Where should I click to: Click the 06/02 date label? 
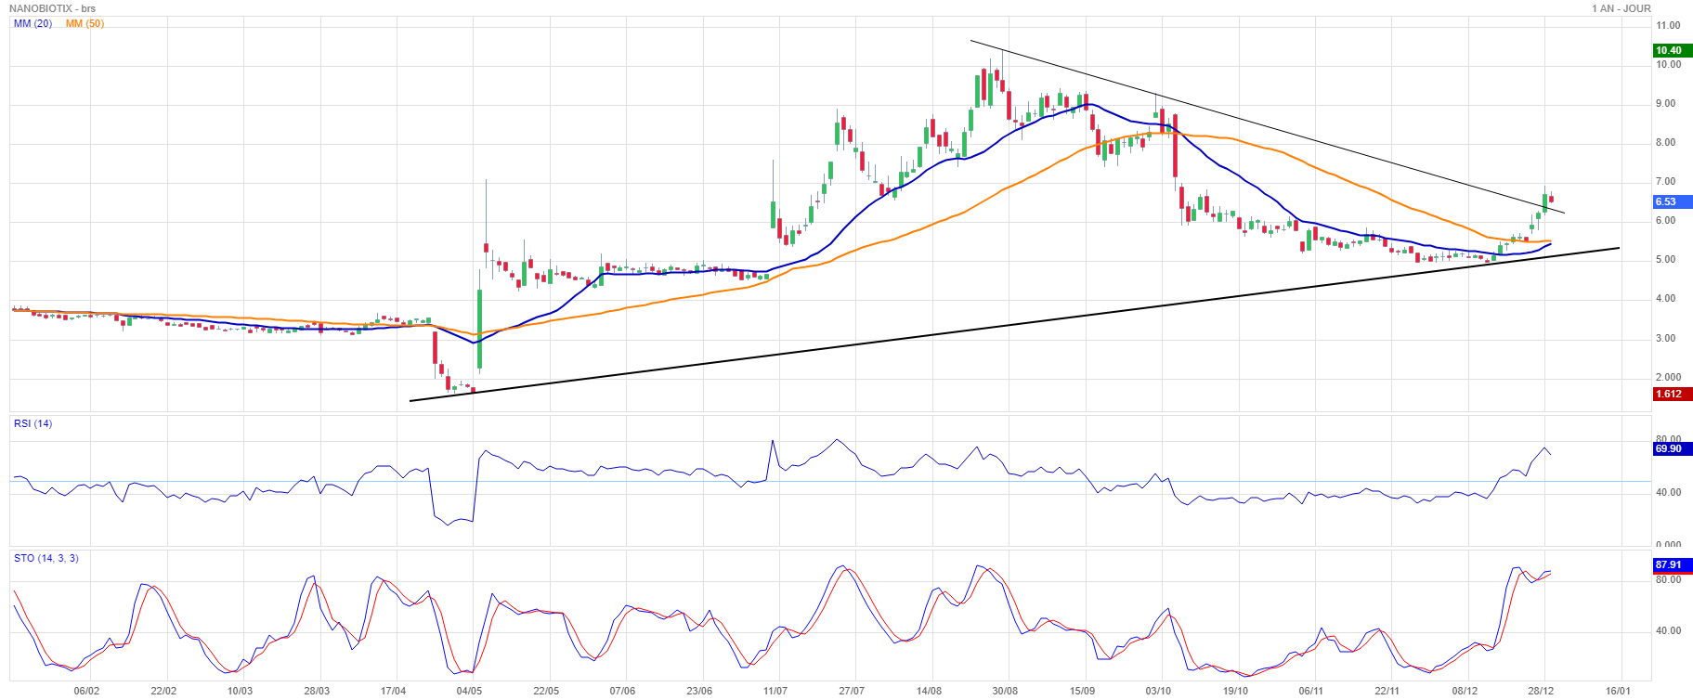tap(86, 691)
